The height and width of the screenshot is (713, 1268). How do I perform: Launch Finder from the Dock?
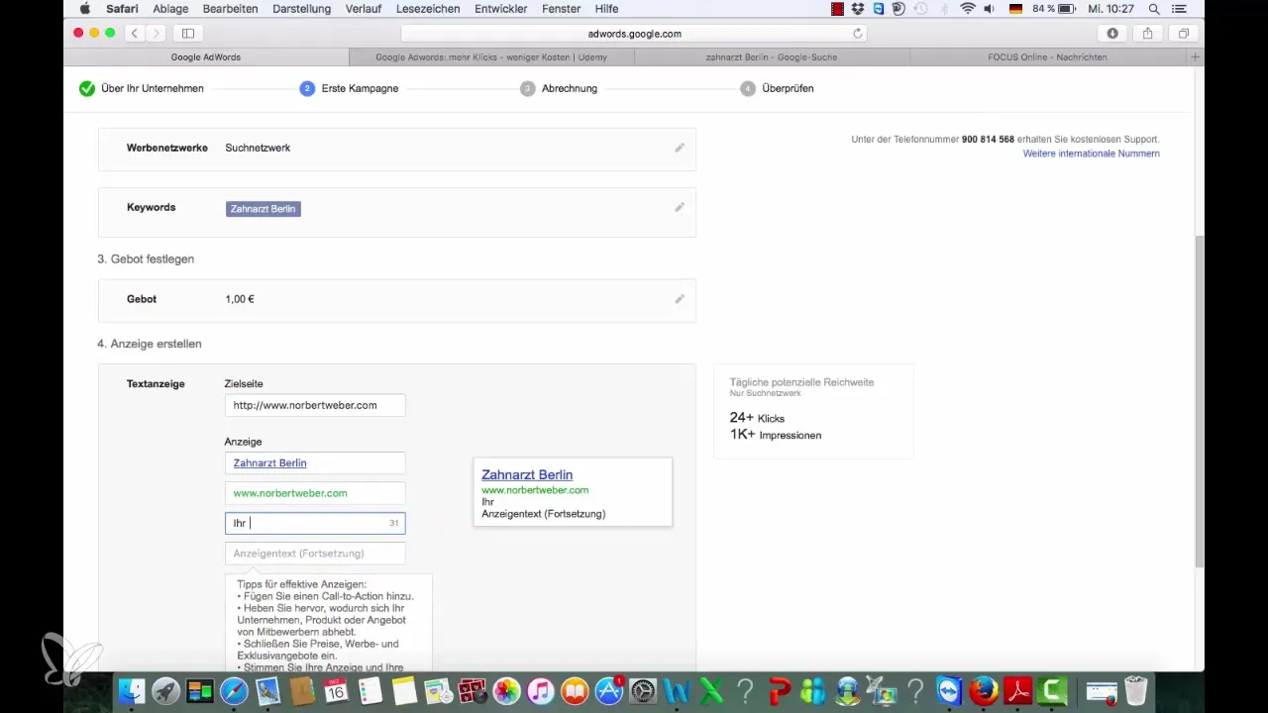[x=133, y=690]
